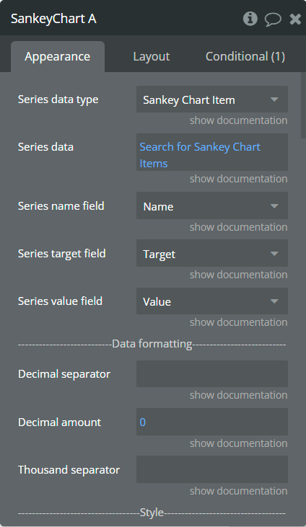Click the Decimal separator input box

[x=212, y=373]
